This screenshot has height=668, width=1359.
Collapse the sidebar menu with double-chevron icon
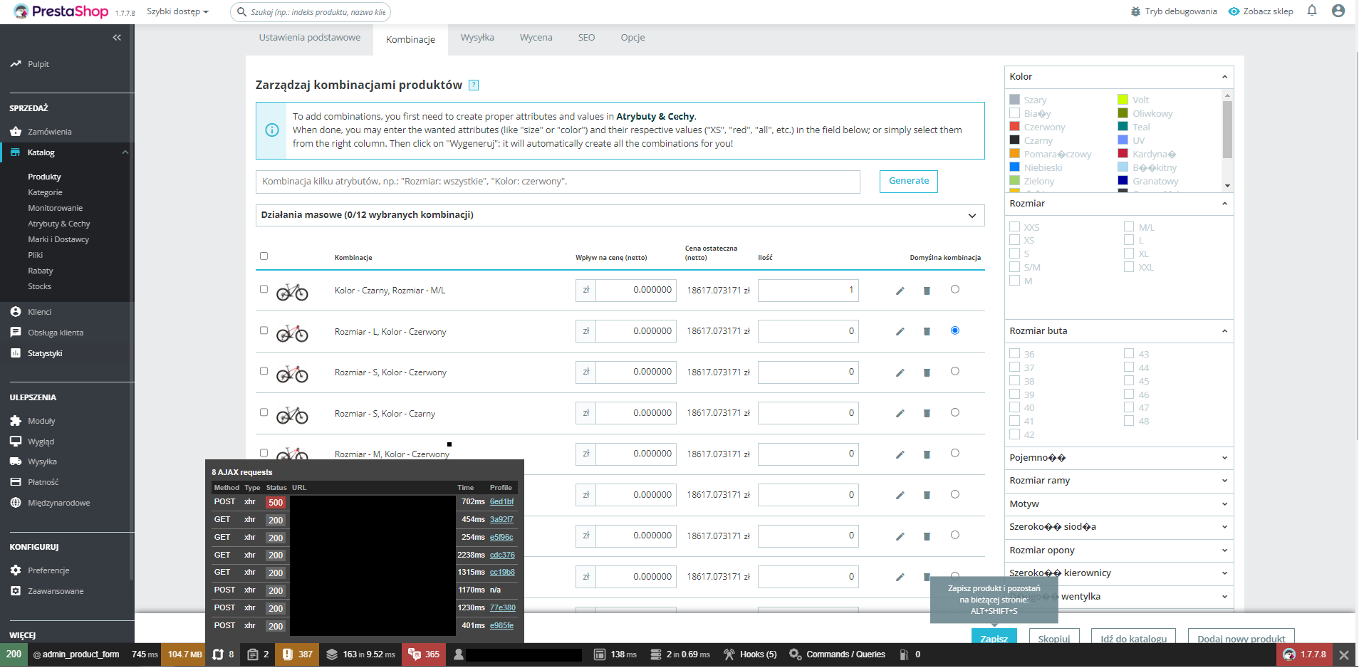(117, 38)
